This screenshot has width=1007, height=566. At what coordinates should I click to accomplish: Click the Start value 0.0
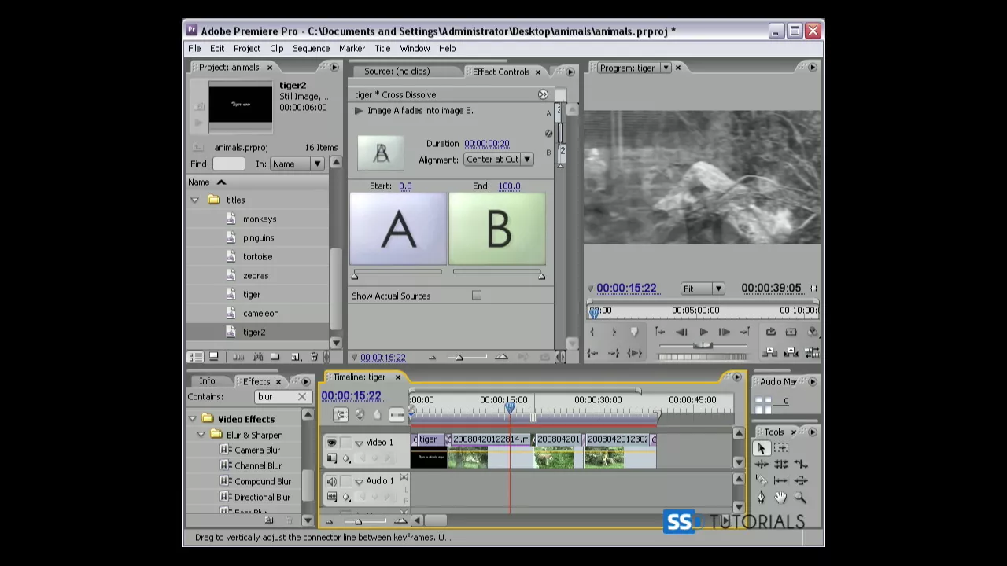point(405,186)
